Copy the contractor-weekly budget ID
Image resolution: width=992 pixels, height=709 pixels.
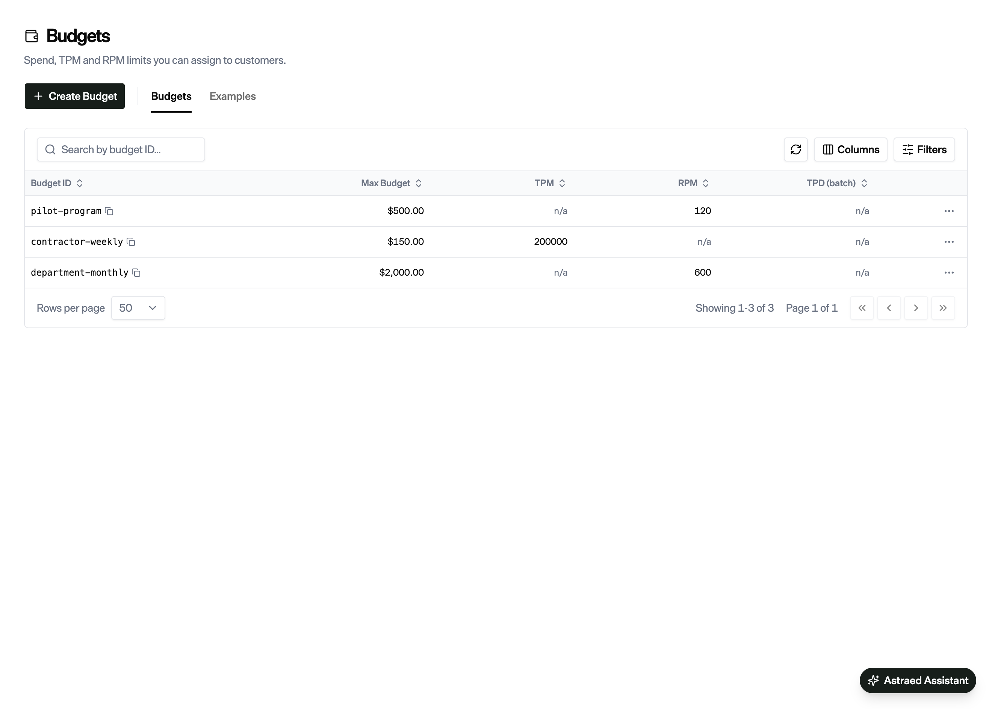pos(131,242)
